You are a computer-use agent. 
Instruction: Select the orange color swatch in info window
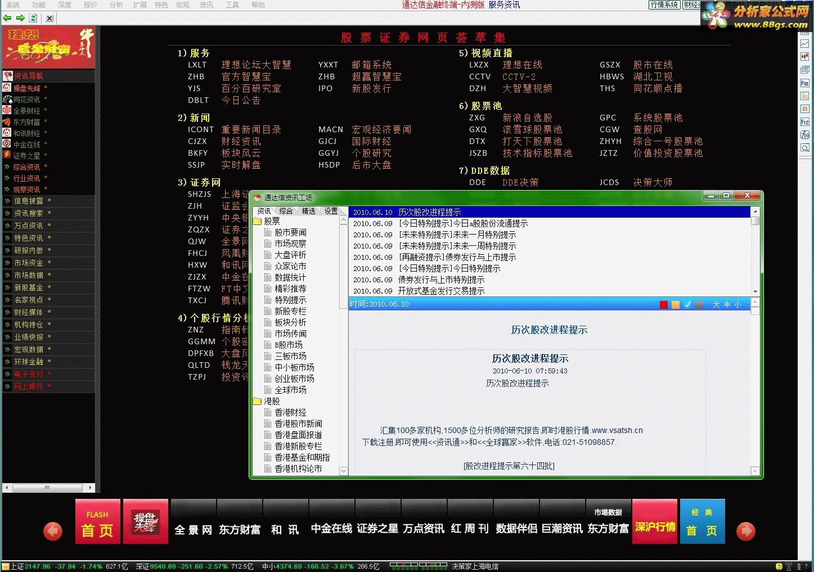(676, 305)
